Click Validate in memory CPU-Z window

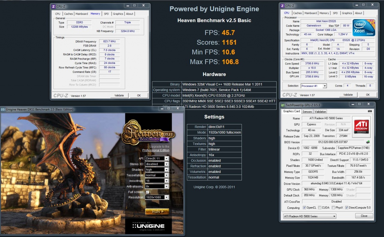point(119,95)
